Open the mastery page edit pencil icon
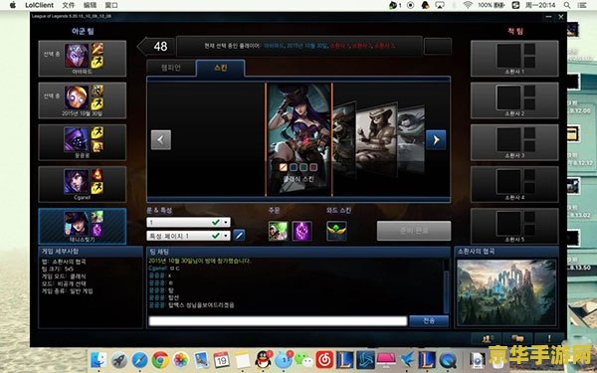597x373 pixels. click(x=239, y=235)
